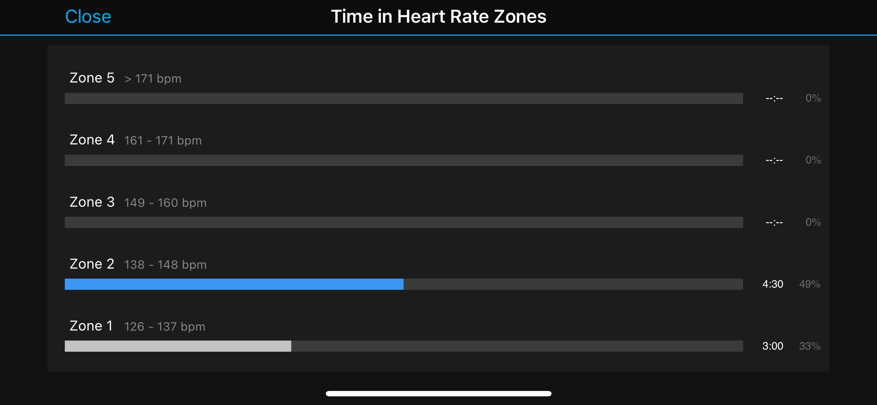Tap the 138 - 148 bpm range
877x405 pixels.
[x=165, y=265]
